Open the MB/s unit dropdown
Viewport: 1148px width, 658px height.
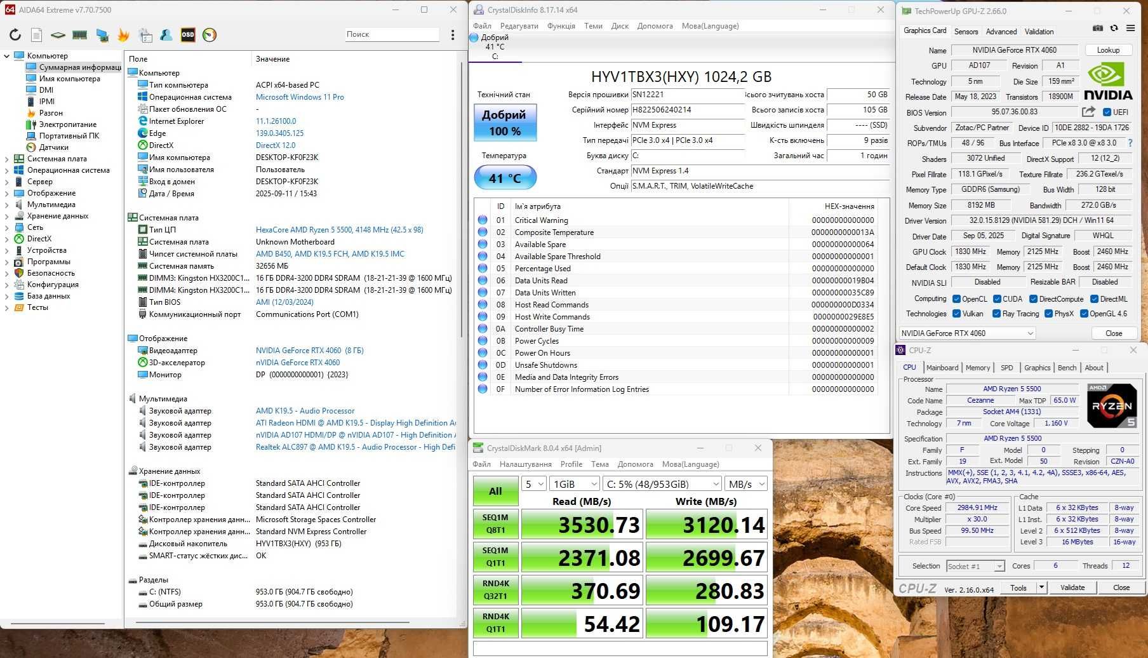pos(746,484)
